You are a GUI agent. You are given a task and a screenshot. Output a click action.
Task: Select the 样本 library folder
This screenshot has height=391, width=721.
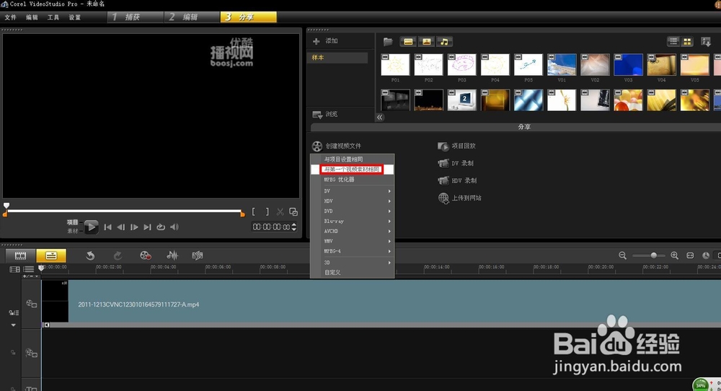pyautogui.click(x=337, y=58)
